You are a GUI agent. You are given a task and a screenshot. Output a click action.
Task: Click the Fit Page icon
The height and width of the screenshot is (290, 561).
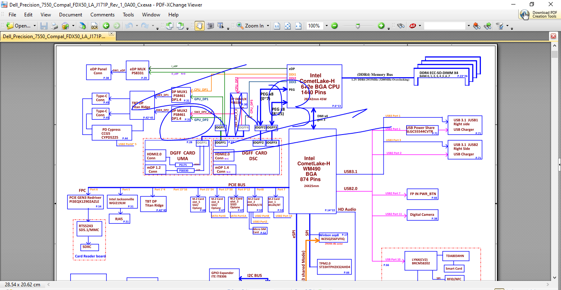coord(288,25)
